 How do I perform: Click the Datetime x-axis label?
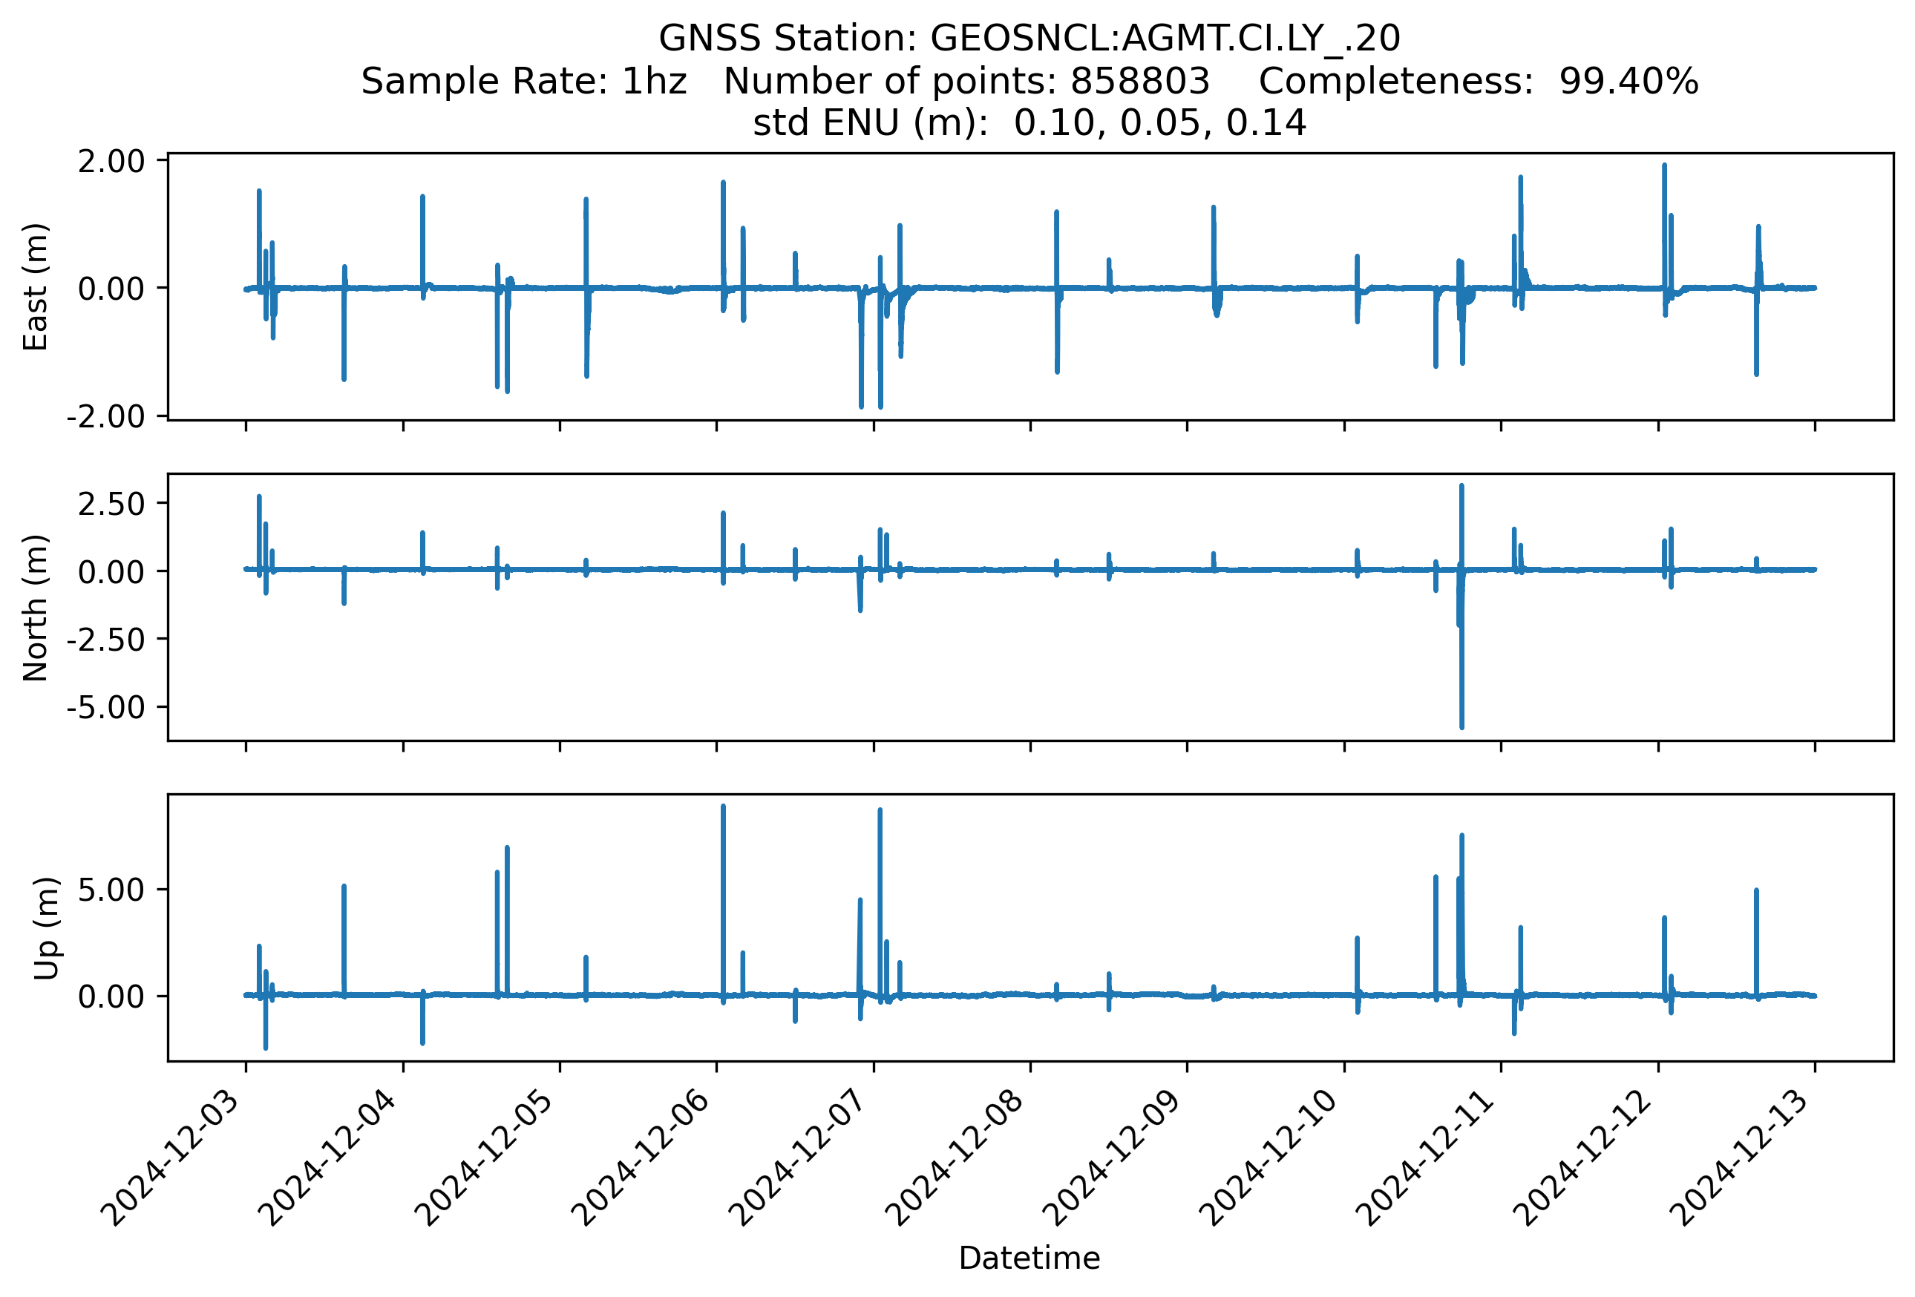tap(1029, 1258)
